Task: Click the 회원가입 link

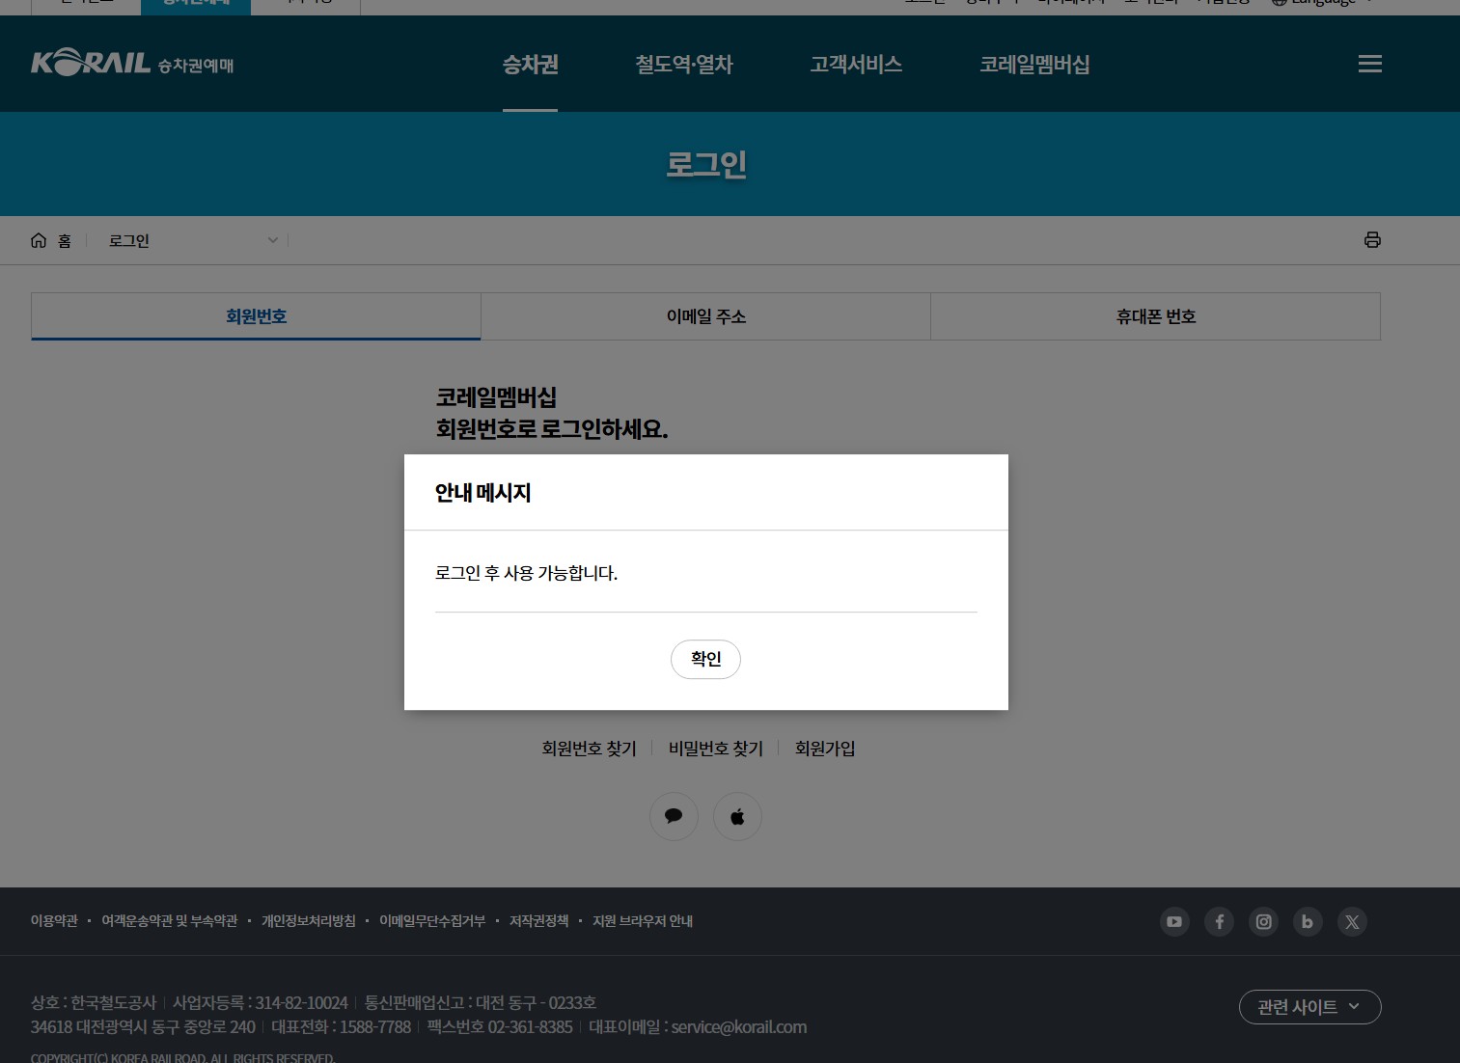Action: pos(824,749)
